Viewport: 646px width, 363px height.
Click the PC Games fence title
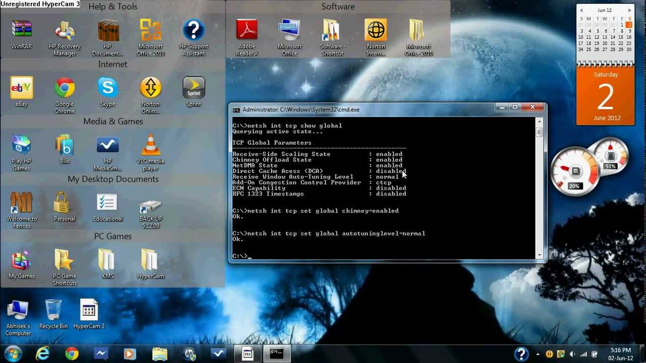pos(113,236)
